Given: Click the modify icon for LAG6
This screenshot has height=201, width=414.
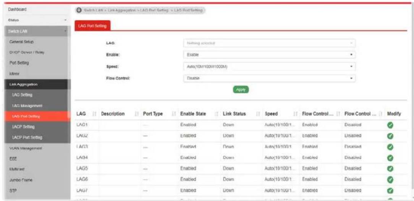Looking at the screenshot, I should pos(390,179).
